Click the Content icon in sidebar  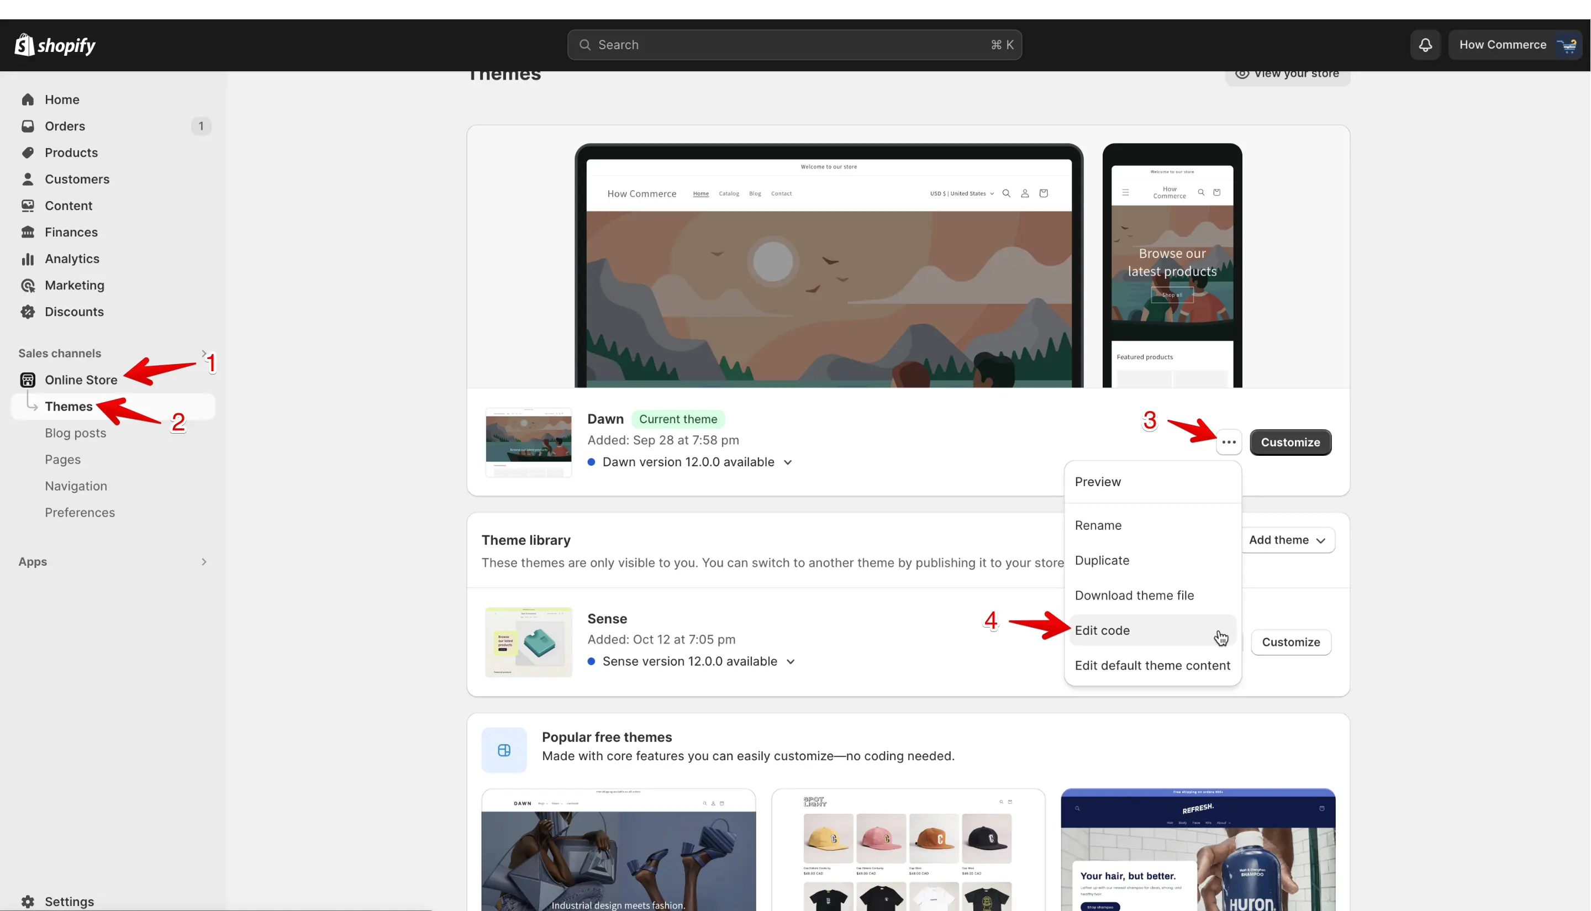pyautogui.click(x=28, y=205)
